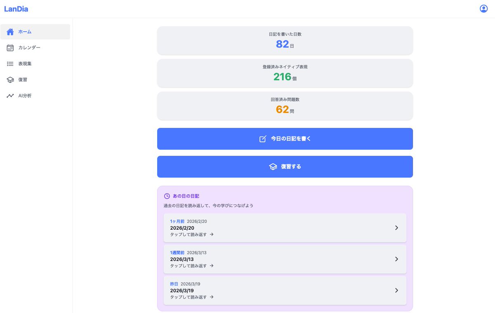Open the 復習 sidebar menu item
Screen dimensions: 495x313
(35, 80)
